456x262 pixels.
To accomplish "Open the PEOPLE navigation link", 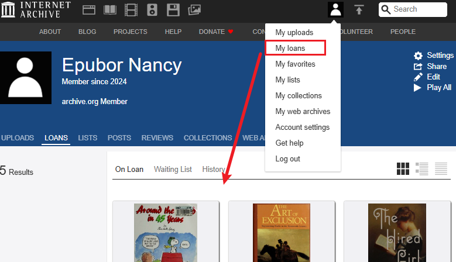I will pos(403,32).
